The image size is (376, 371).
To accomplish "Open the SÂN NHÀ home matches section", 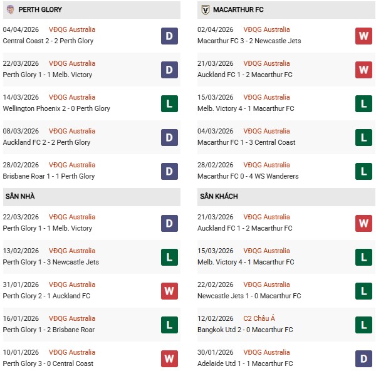I will [20, 197].
